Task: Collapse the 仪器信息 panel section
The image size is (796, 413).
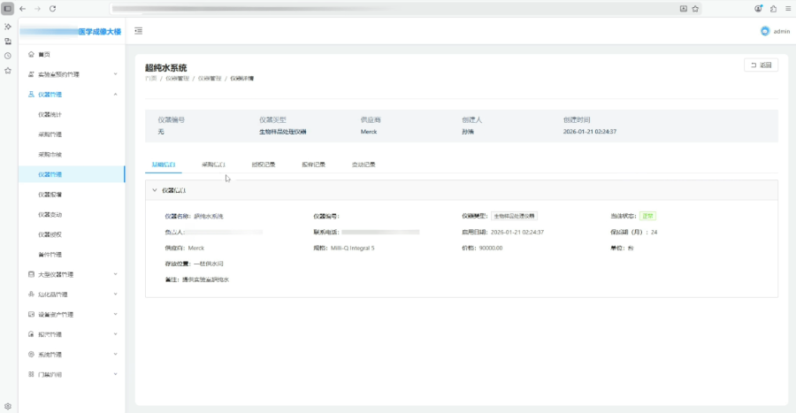Action: coord(155,190)
